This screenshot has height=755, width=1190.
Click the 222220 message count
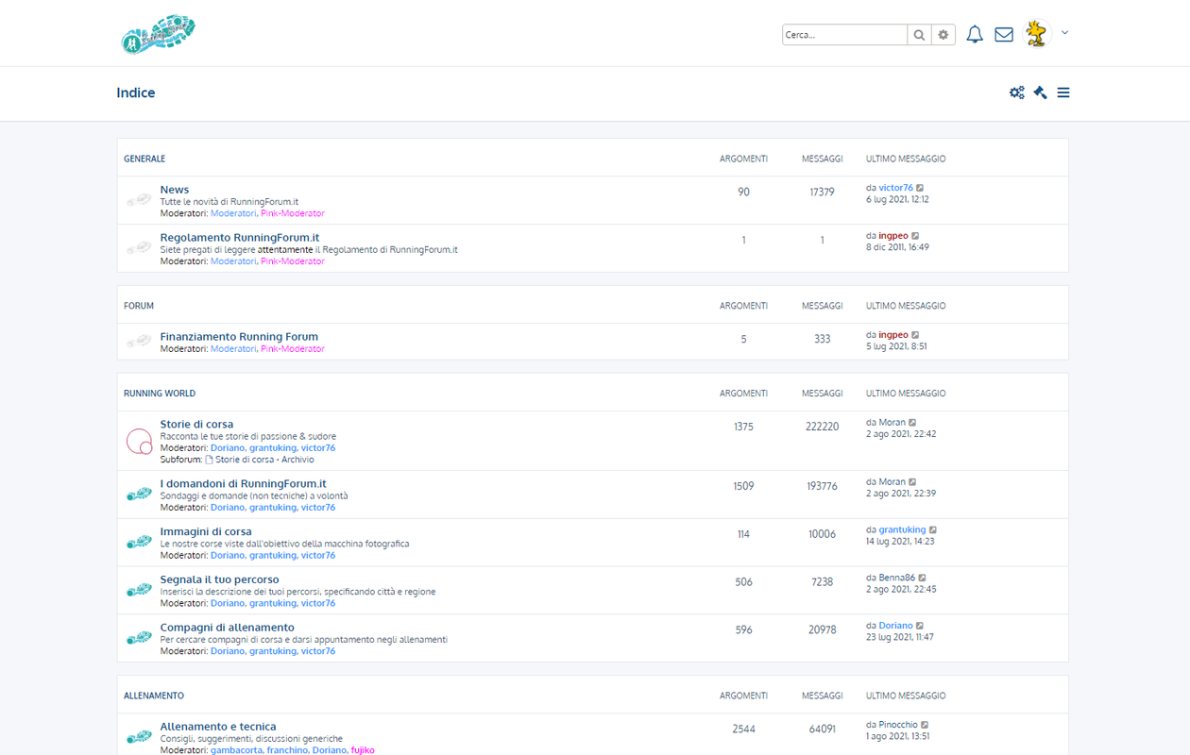(x=823, y=427)
